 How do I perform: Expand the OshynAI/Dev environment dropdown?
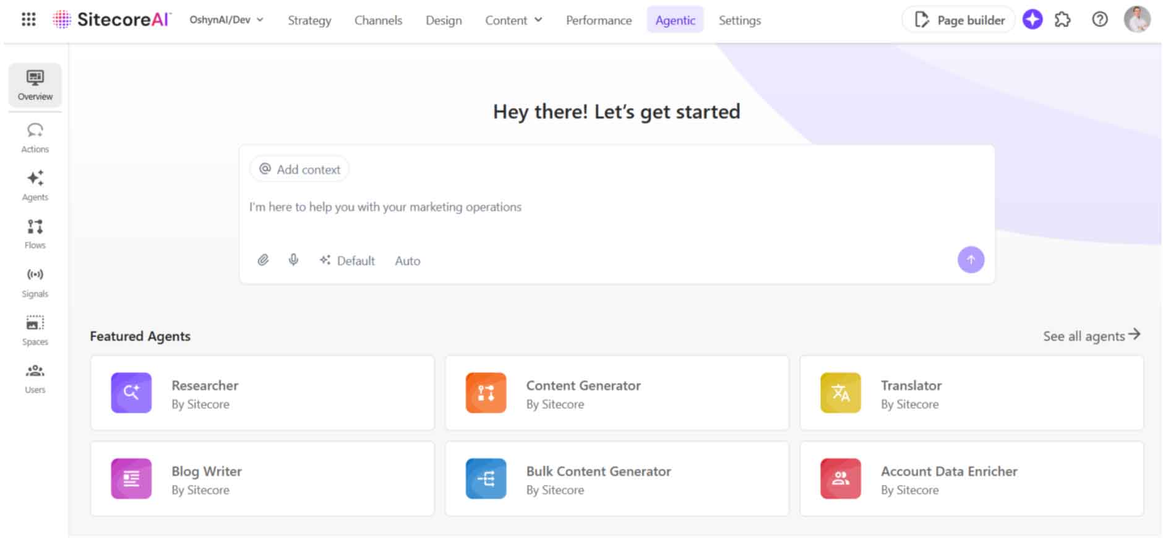click(226, 20)
